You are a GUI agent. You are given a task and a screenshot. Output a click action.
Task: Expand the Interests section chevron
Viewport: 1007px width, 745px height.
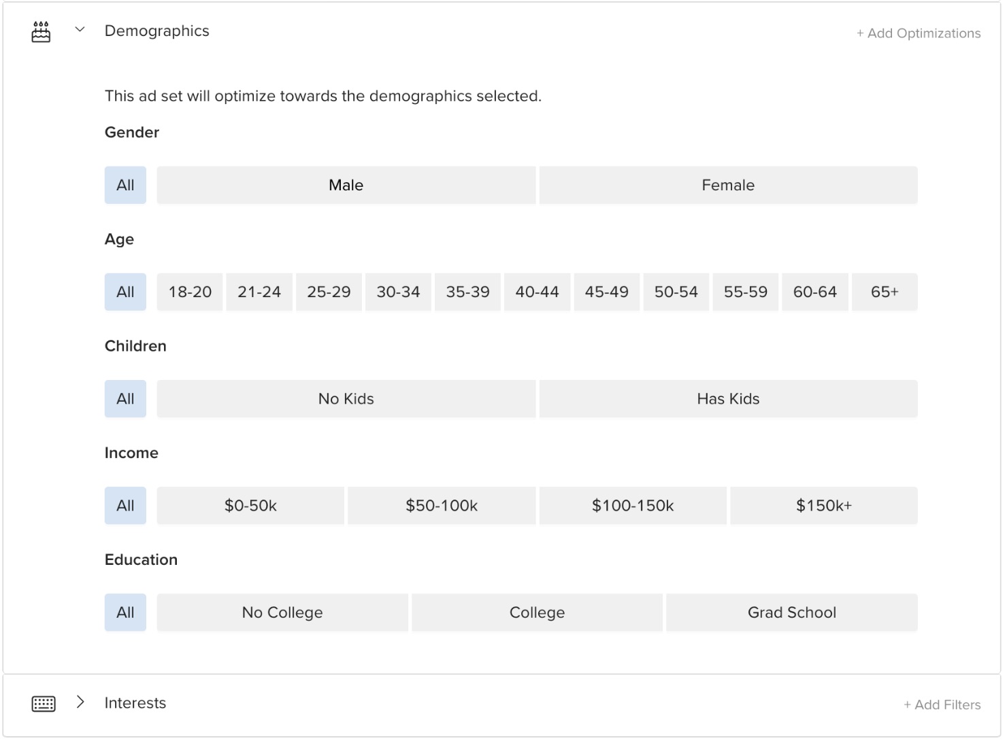(80, 702)
